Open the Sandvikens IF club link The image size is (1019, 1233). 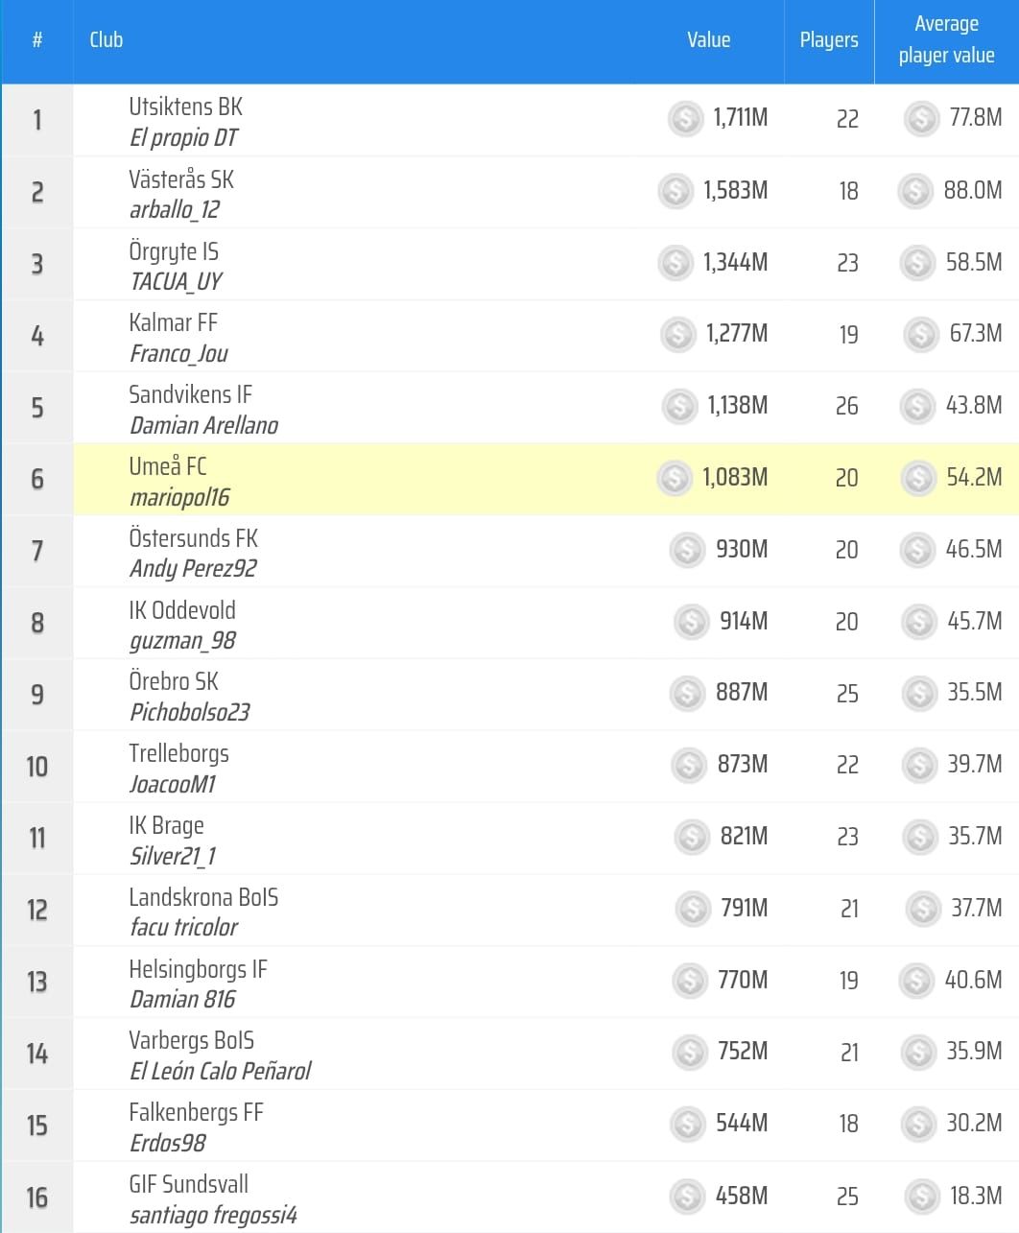pyautogui.click(x=190, y=394)
